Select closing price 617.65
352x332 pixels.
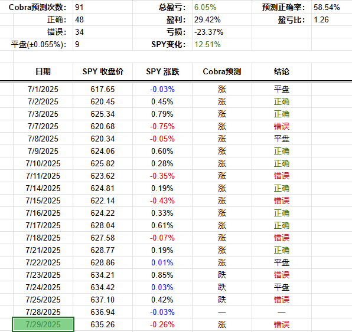(103, 89)
